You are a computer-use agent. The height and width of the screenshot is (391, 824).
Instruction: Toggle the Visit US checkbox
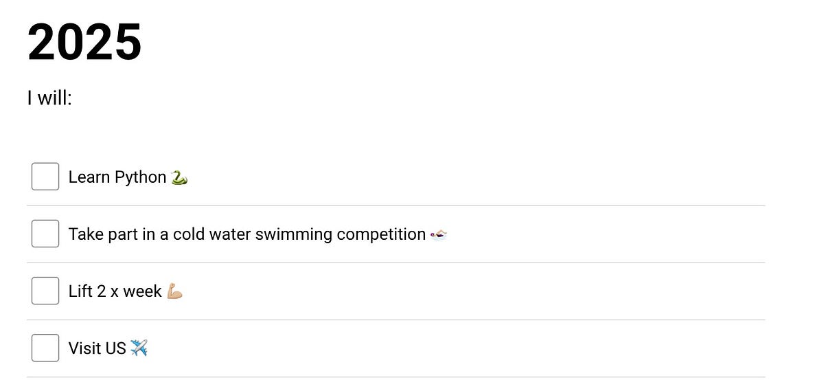45,348
